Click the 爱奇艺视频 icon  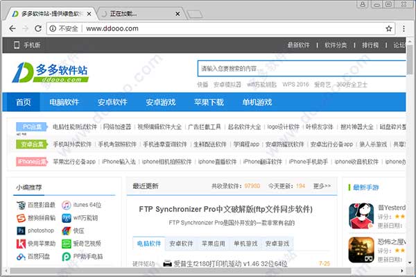pos(67,244)
